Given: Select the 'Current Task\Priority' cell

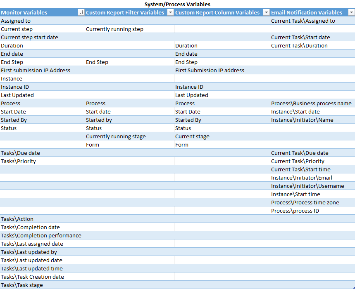Looking at the screenshot, I should pos(312,161).
